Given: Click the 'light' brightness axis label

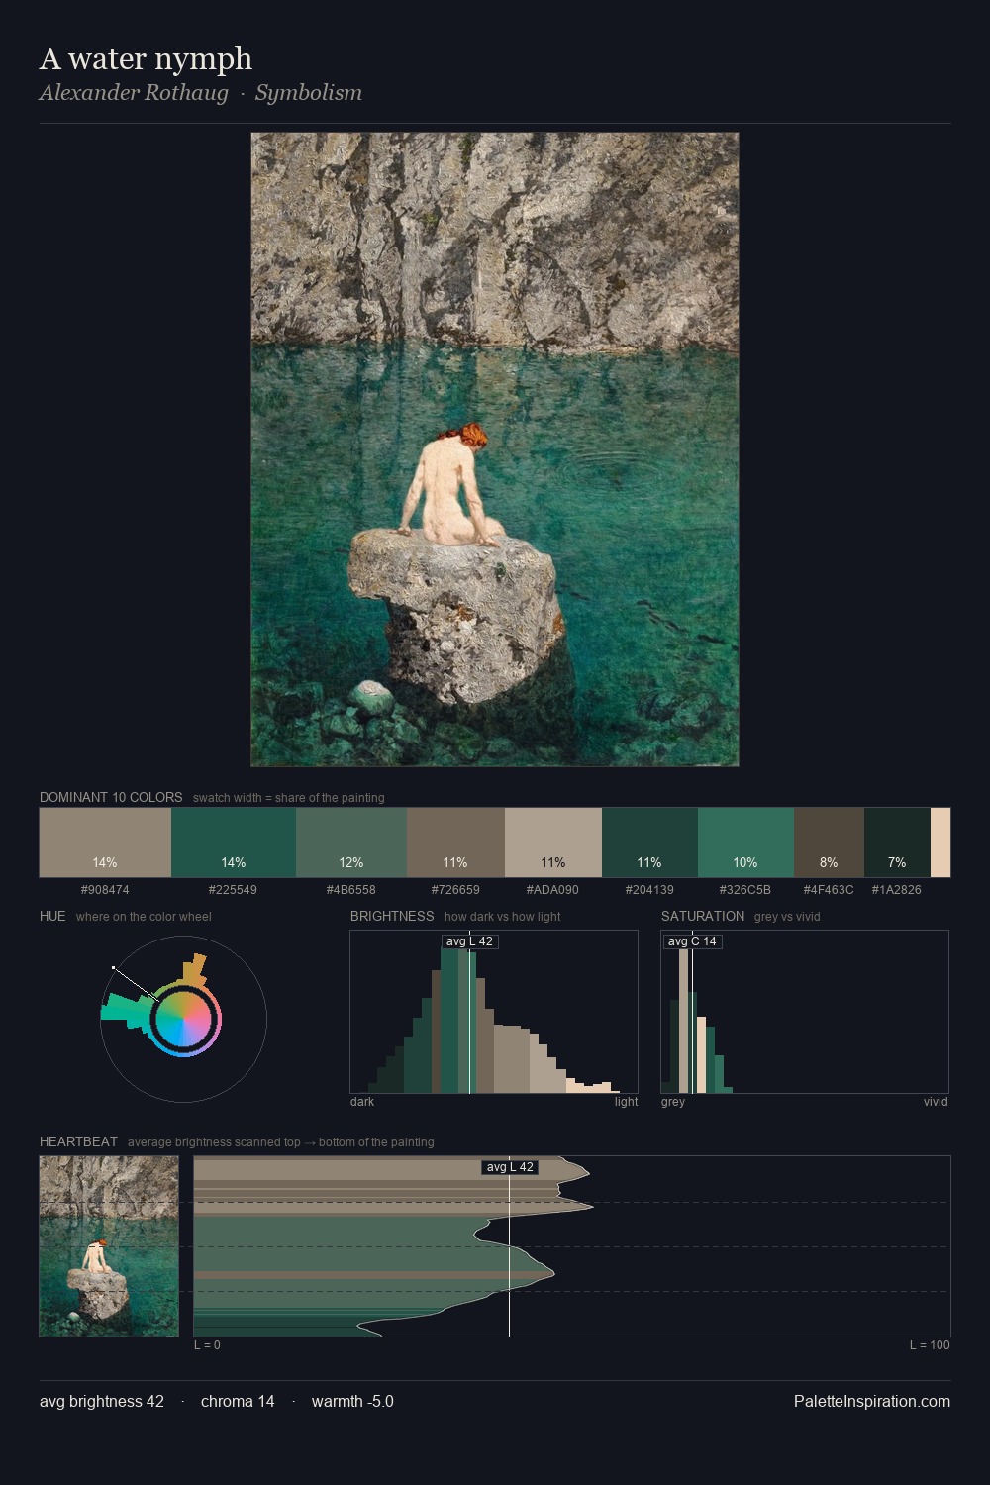Looking at the screenshot, I should (626, 1102).
